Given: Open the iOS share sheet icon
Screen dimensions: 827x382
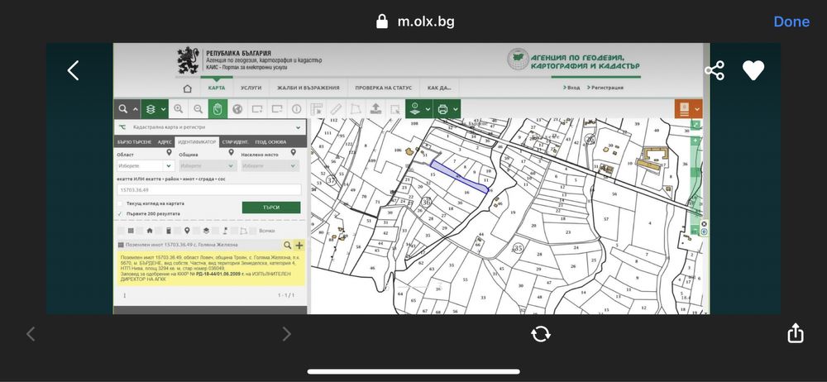Looking at the screenshot, I should pyautogui.click(x=795, y=333).
